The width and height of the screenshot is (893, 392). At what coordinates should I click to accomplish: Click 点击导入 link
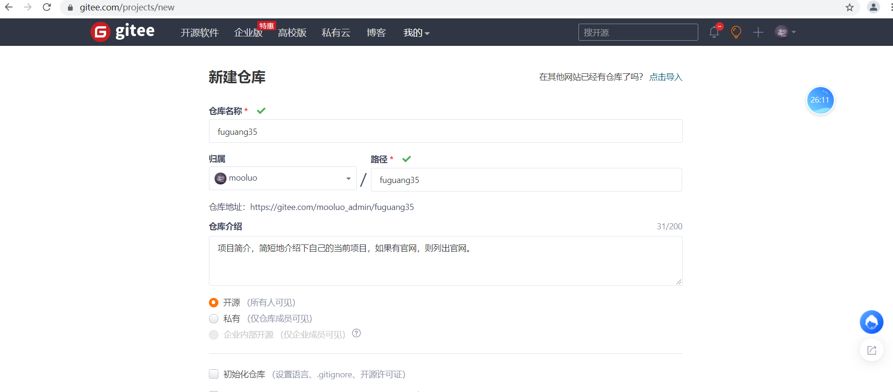(x=666, y=77)
